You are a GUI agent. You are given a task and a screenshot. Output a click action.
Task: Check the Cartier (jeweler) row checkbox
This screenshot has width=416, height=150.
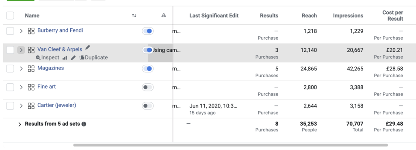click(10, 106)
